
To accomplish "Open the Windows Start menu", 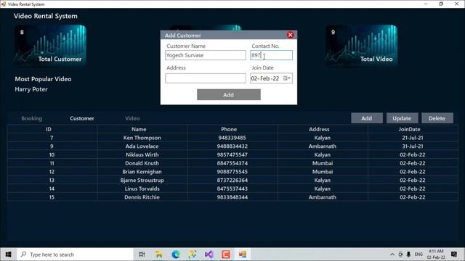I will coord(8,254).
